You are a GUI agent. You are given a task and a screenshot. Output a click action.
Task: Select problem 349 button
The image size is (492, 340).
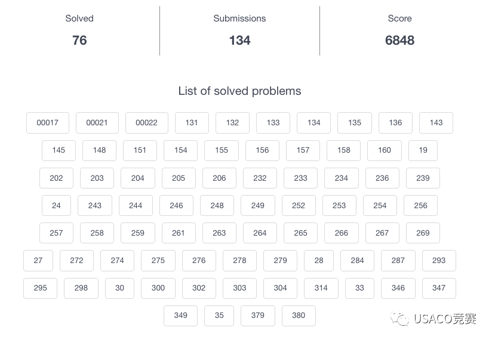(x=180, y=316)
